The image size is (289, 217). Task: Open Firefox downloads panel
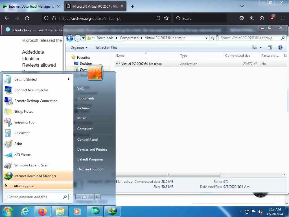[x=251, y=18]
